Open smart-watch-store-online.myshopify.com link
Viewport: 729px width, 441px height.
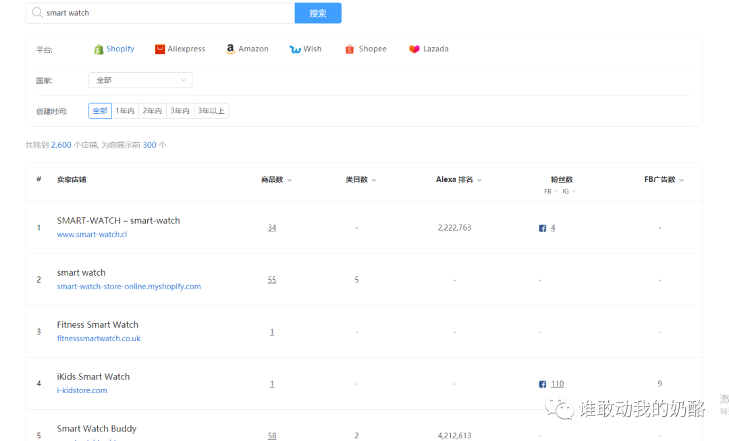coord(129,287)
